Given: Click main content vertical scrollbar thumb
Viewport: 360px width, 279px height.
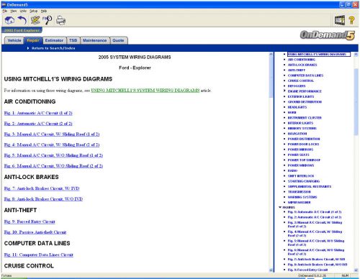Looking at the screenshot, I should pyautogui.click(x=271, y=77).
